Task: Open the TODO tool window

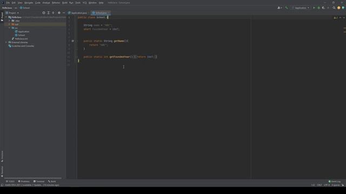Action: click(x=10, y=182)
